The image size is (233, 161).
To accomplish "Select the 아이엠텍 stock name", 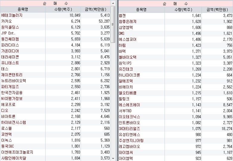I will [x=126, y=158].
